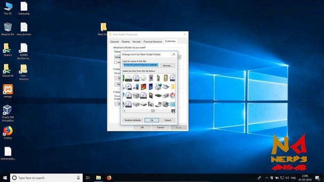Select This PC desktop icon
The image size is (324, 182).
8,8
